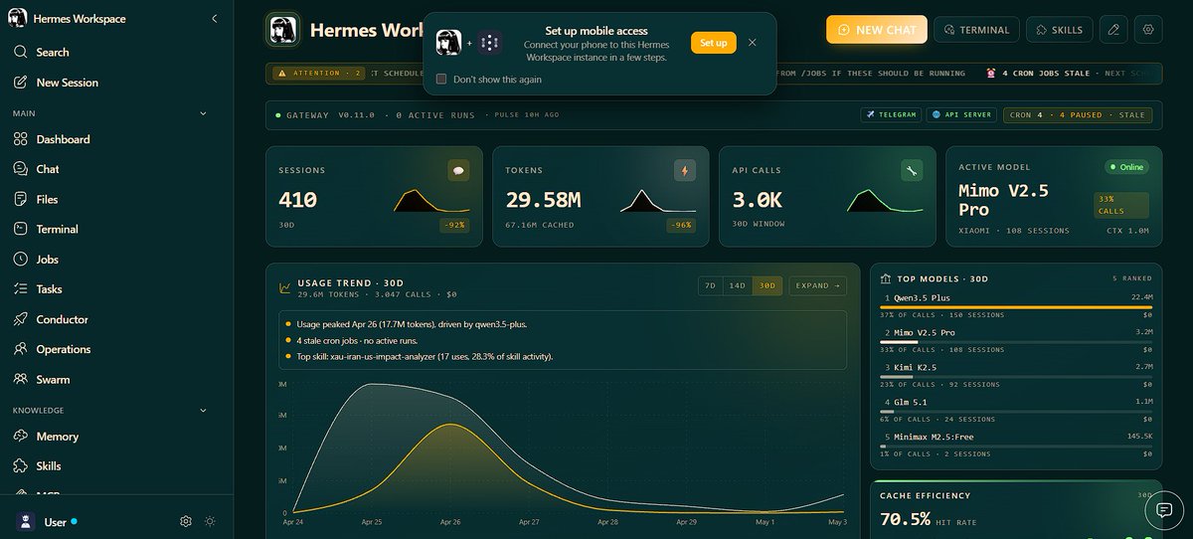This screenshot has height=539, width=1193.
Task: Click the EXPAND button on Usage Trend
Action: tap(817, 285)
